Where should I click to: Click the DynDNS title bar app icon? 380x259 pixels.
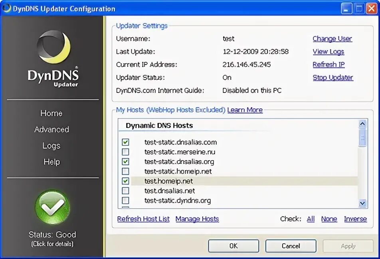coord(6,8)
